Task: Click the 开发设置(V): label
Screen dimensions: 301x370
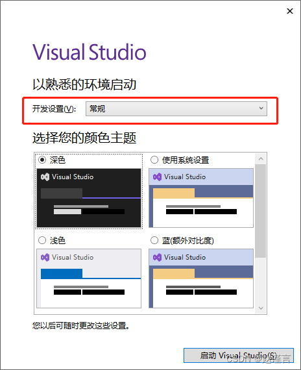Action: pyautogui.click(x=54, y=109)
